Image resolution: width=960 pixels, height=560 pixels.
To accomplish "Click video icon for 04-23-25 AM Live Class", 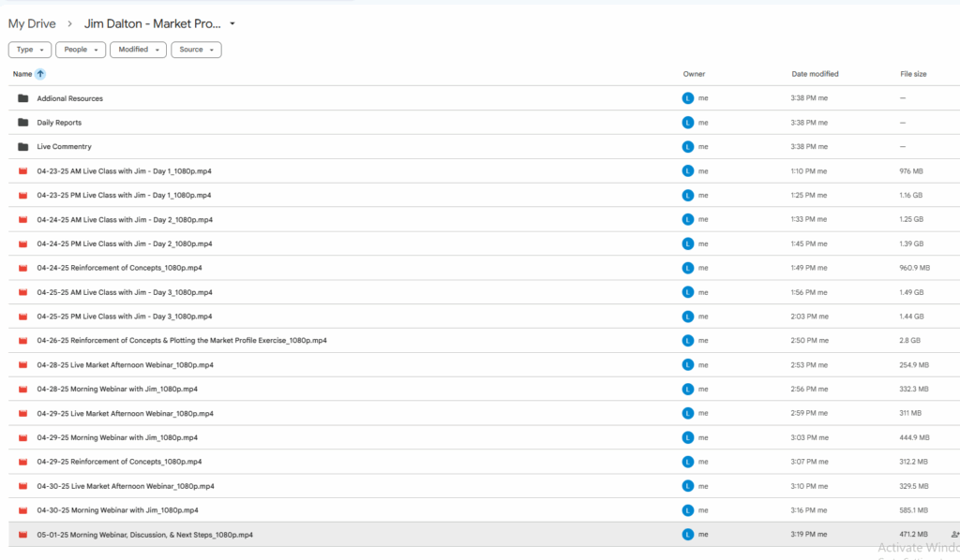I will [22, 171].
